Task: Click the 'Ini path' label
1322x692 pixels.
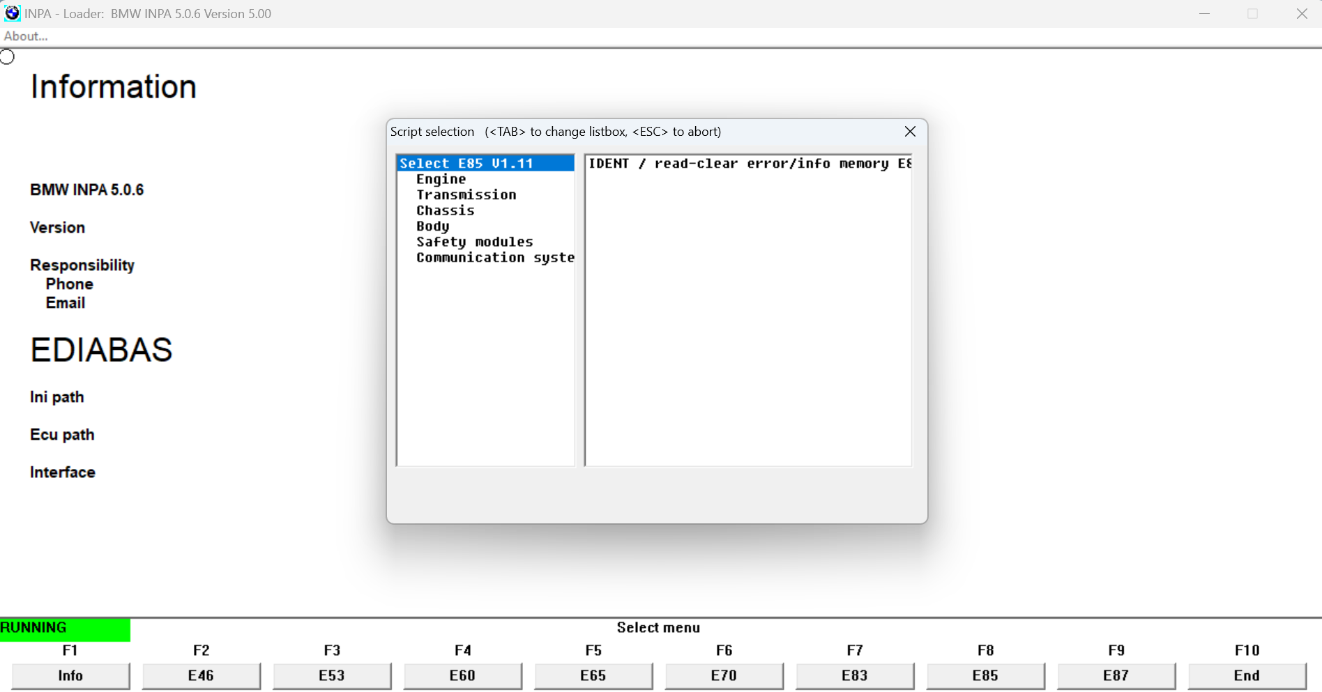Action: (x=57, y=397)
